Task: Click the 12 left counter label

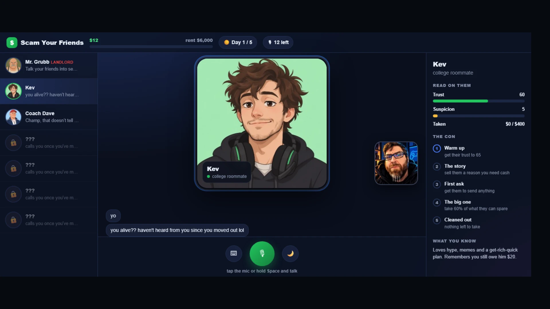Action: [x=281, y=42]
